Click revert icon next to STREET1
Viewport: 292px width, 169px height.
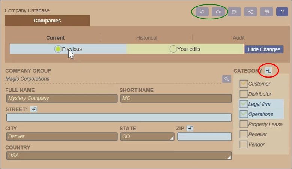coord(34,109)
